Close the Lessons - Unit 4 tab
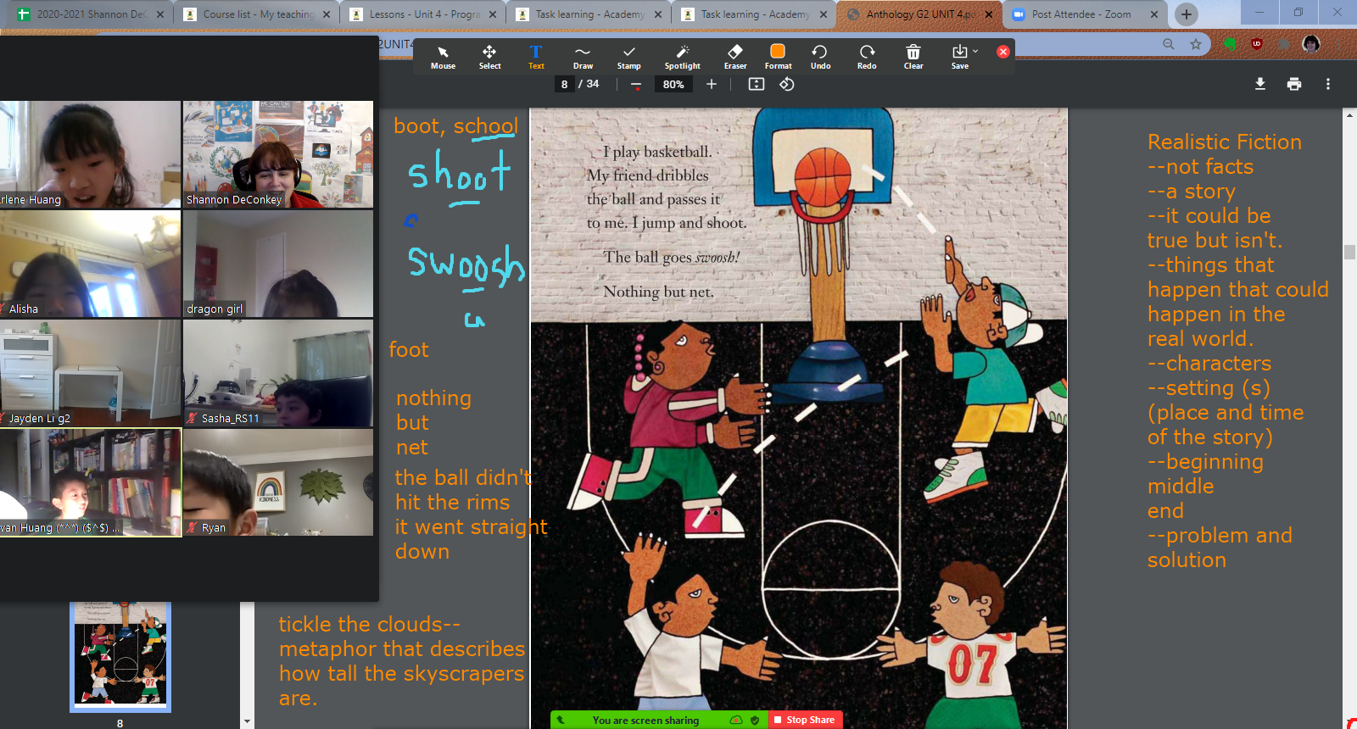Screen dimensions: 1357x729 (492, 14)
